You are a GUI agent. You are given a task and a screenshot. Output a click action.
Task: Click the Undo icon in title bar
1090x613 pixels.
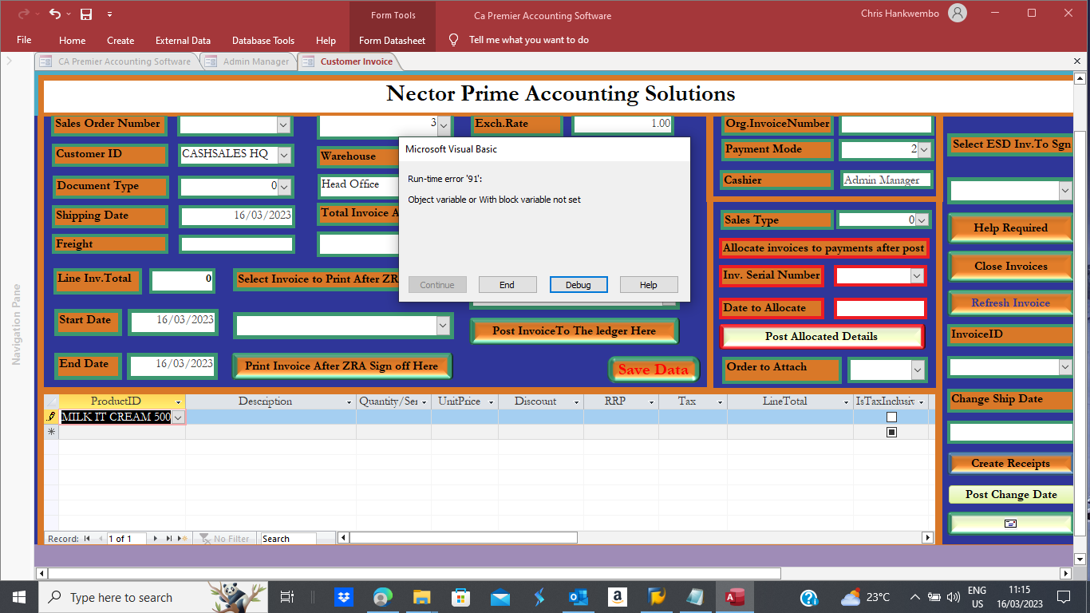coord(54,14)
